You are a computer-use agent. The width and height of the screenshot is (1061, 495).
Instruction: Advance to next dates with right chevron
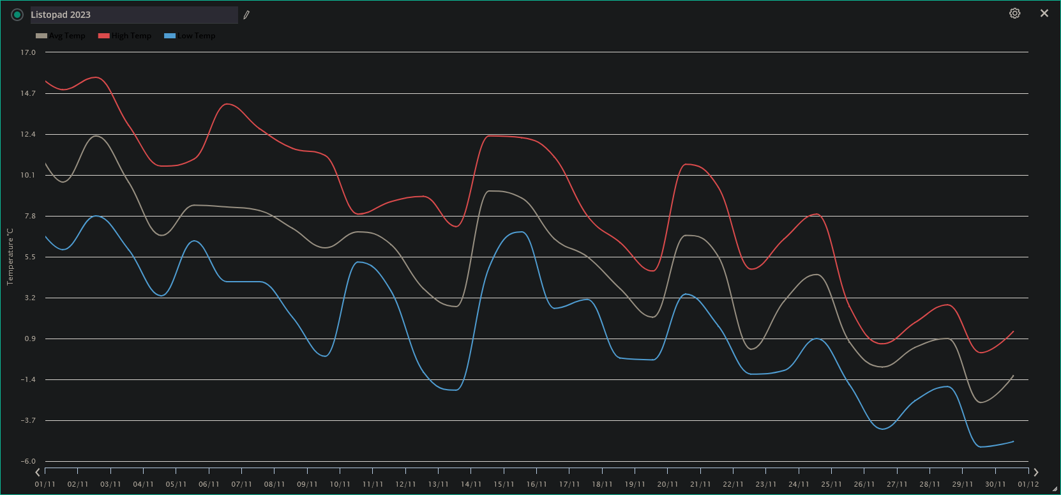[1035, 472]
